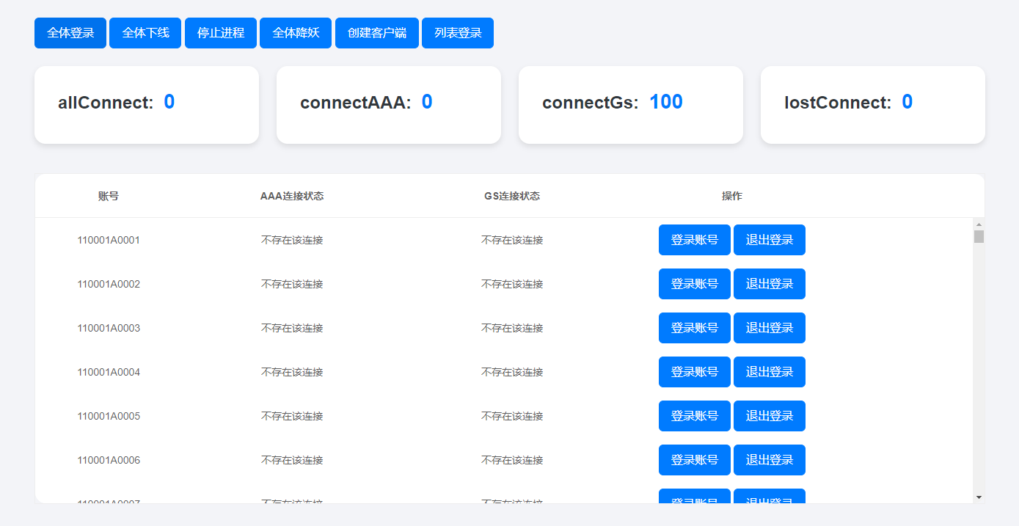The height and width of the screenshot is (526, 1019).
Task: Log out account 110001A0005
Action: point(769,416)
